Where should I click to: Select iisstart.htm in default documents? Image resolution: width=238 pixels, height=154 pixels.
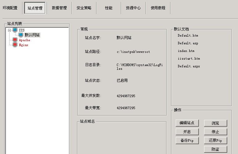[189, 58]
